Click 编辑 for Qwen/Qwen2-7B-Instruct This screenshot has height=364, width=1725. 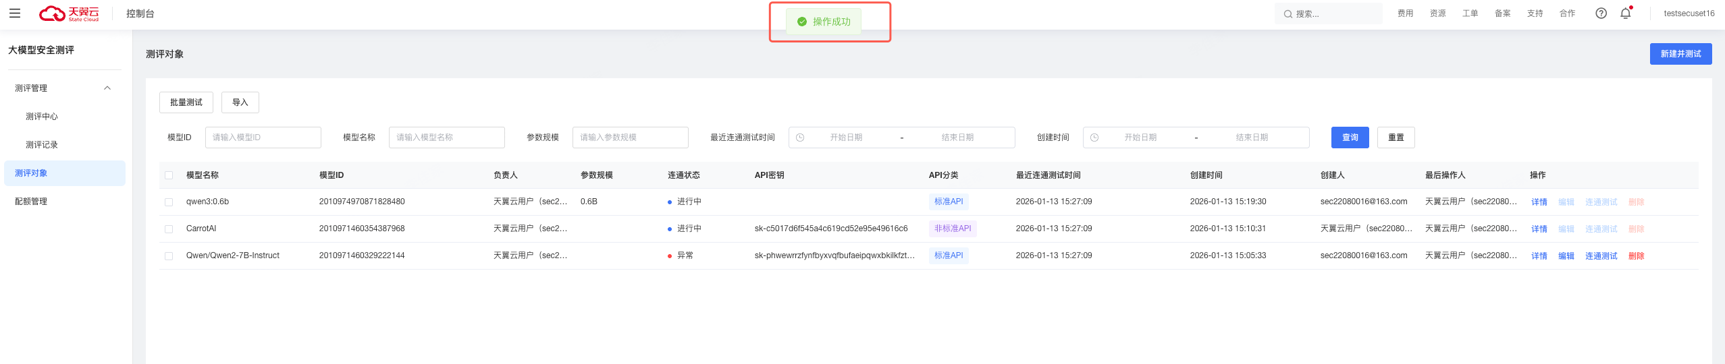1566,256
